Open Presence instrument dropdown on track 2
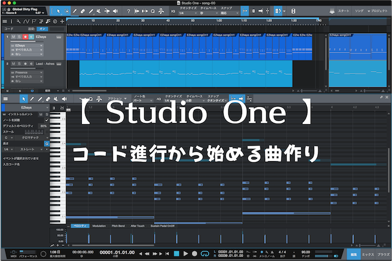392x261 pixels. [27, 72]
